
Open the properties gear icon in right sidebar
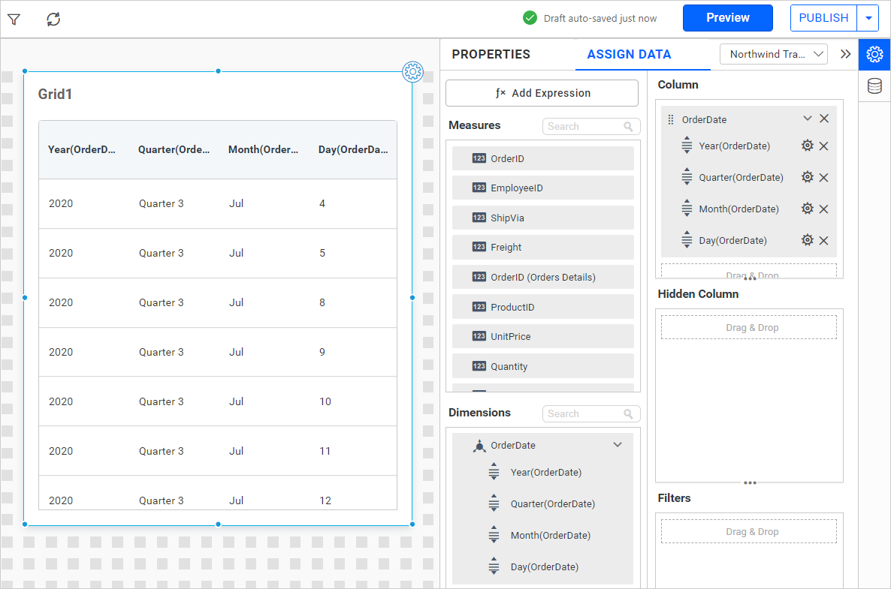874,55
